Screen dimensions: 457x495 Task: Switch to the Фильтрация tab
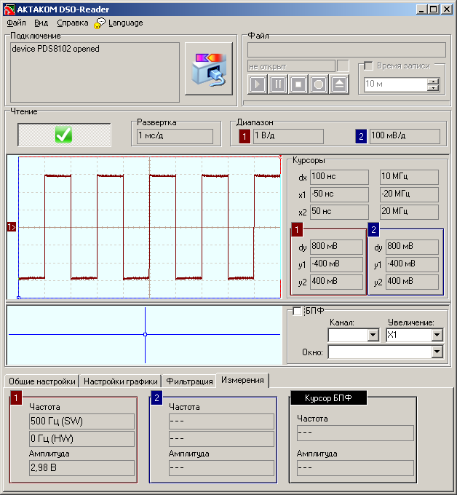[189, 381]
